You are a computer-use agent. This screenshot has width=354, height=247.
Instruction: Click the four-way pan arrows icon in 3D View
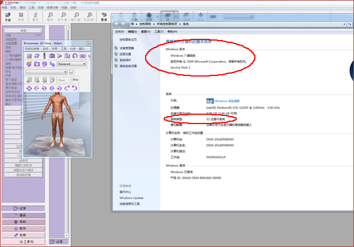(x=29, y=88)
